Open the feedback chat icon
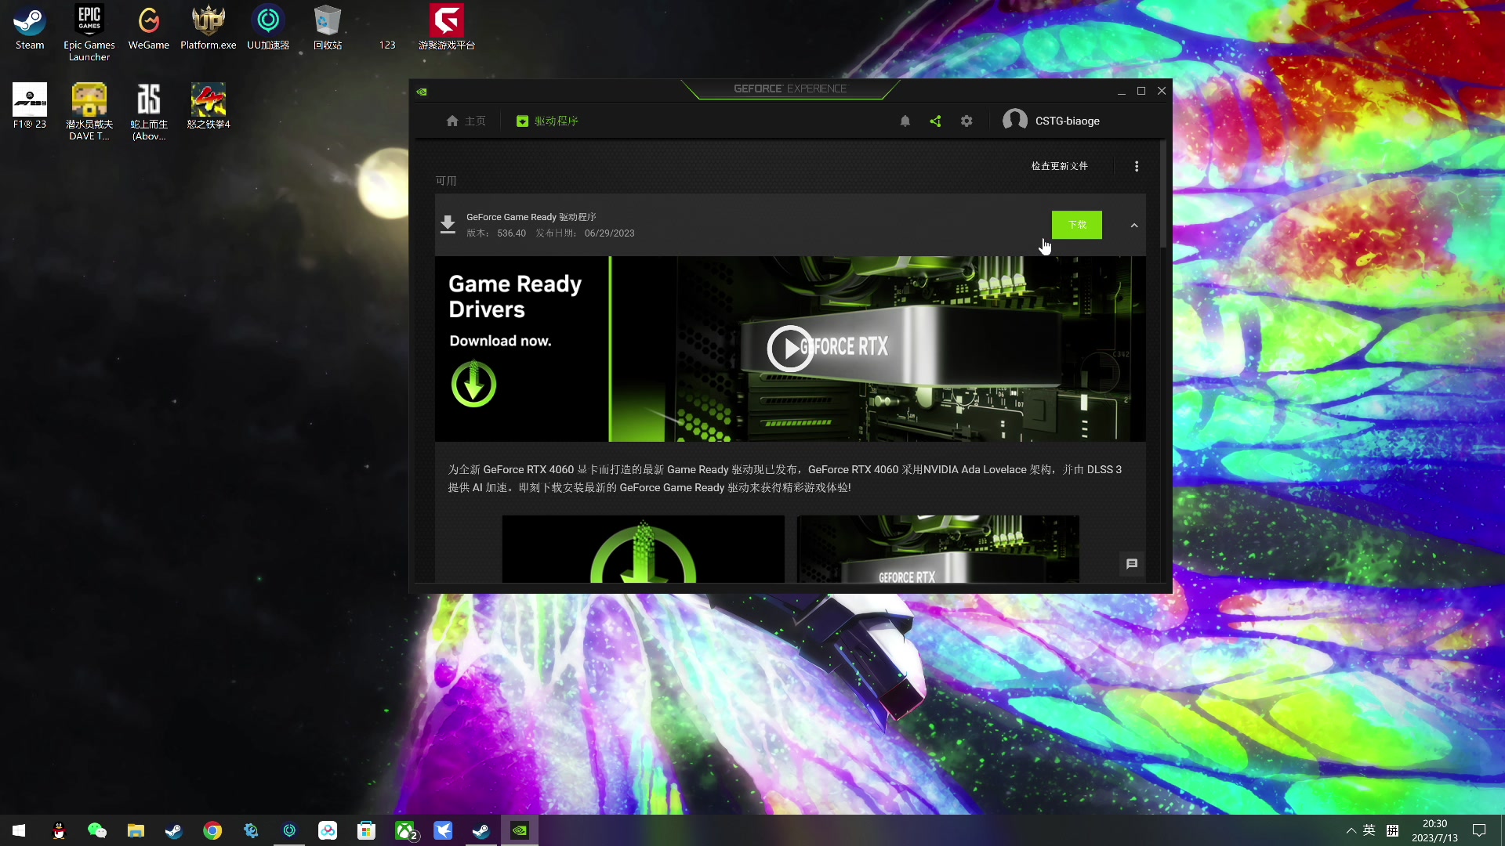Screen dimensions: 1505x846 (x=1132, y=563)
